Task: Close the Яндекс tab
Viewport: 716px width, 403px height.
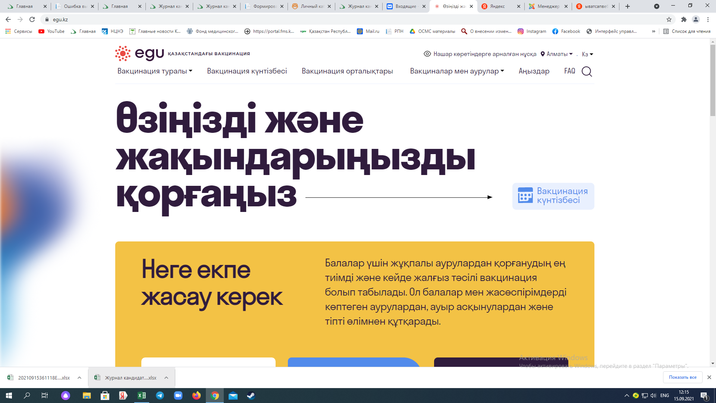Action: pyautogui.click(x=518, y=6)
